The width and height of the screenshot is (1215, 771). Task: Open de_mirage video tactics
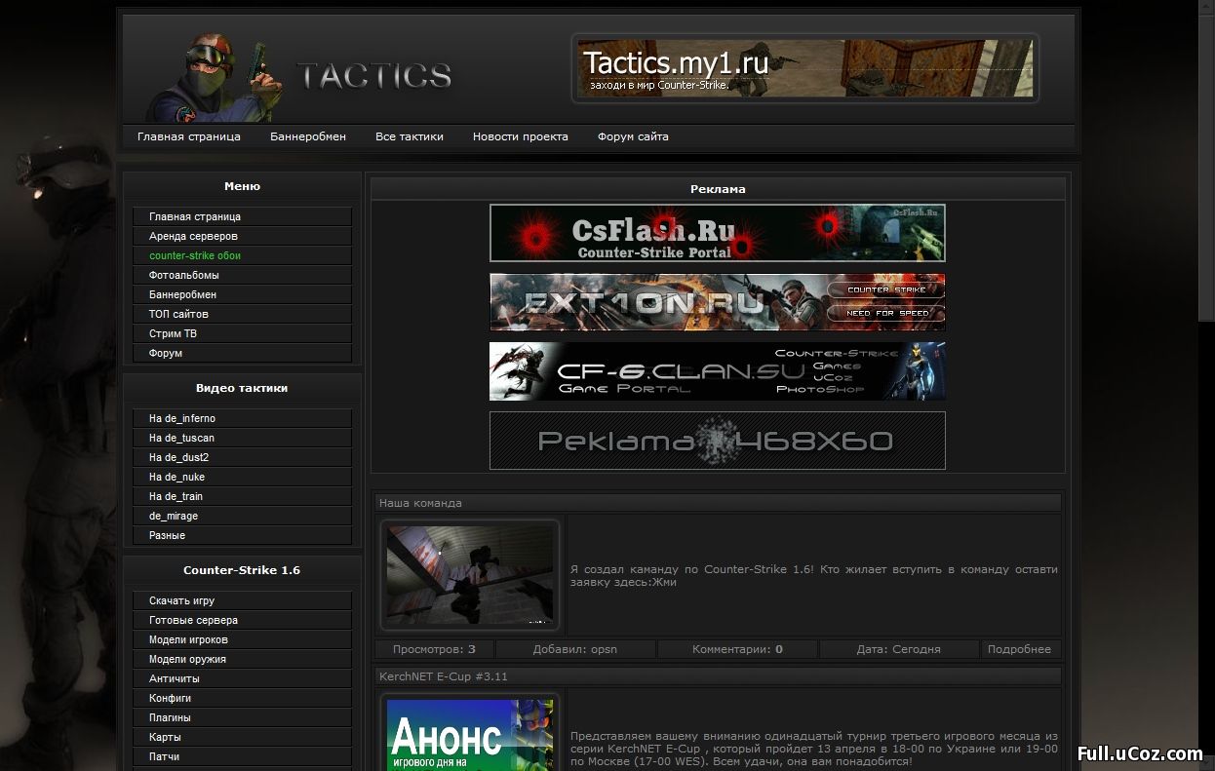(x=242, y=516)
